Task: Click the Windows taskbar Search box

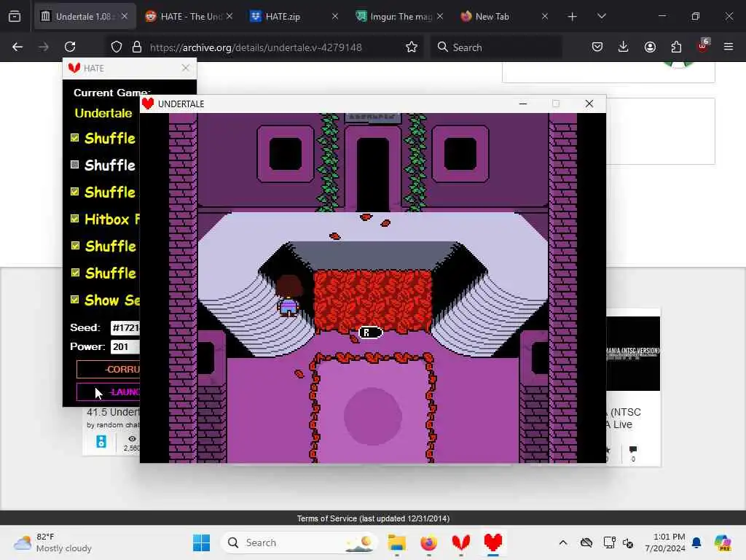Action: (299, 542)
